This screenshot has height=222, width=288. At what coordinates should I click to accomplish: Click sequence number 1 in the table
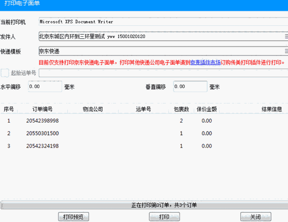[9, 121]
